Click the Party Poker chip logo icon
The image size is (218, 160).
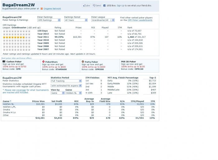click(x=83, y=62)
